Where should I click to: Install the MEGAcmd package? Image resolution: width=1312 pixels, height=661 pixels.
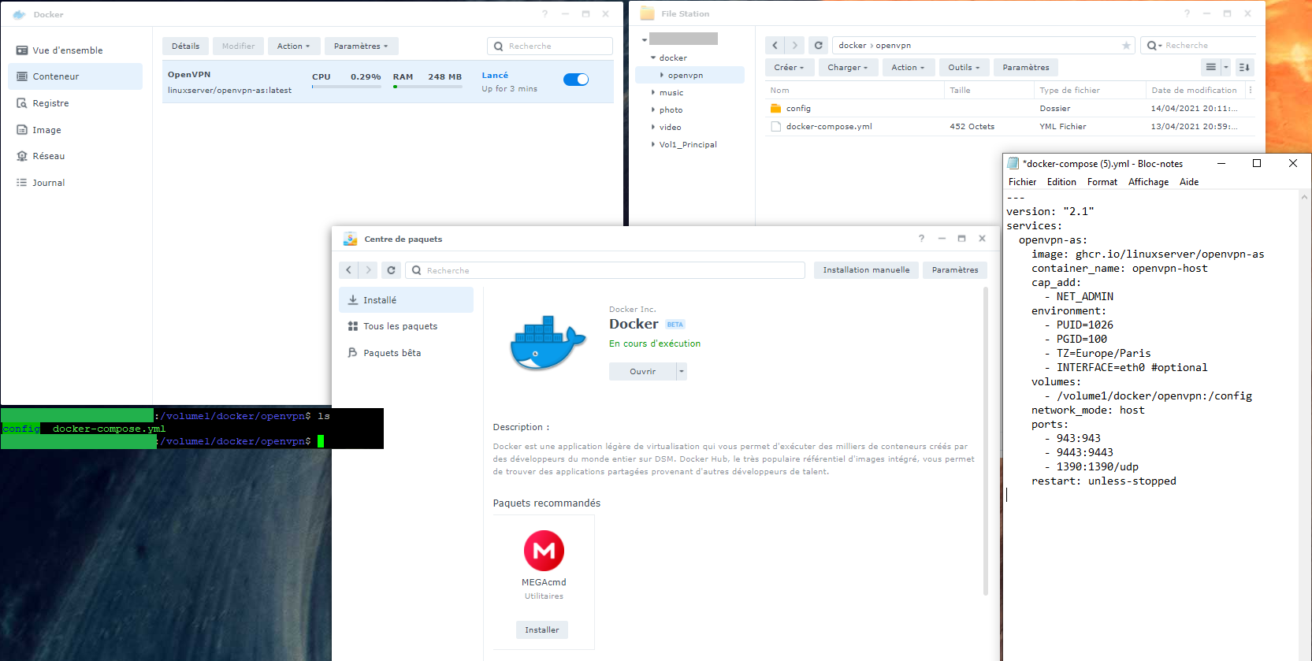pos(542,630)
